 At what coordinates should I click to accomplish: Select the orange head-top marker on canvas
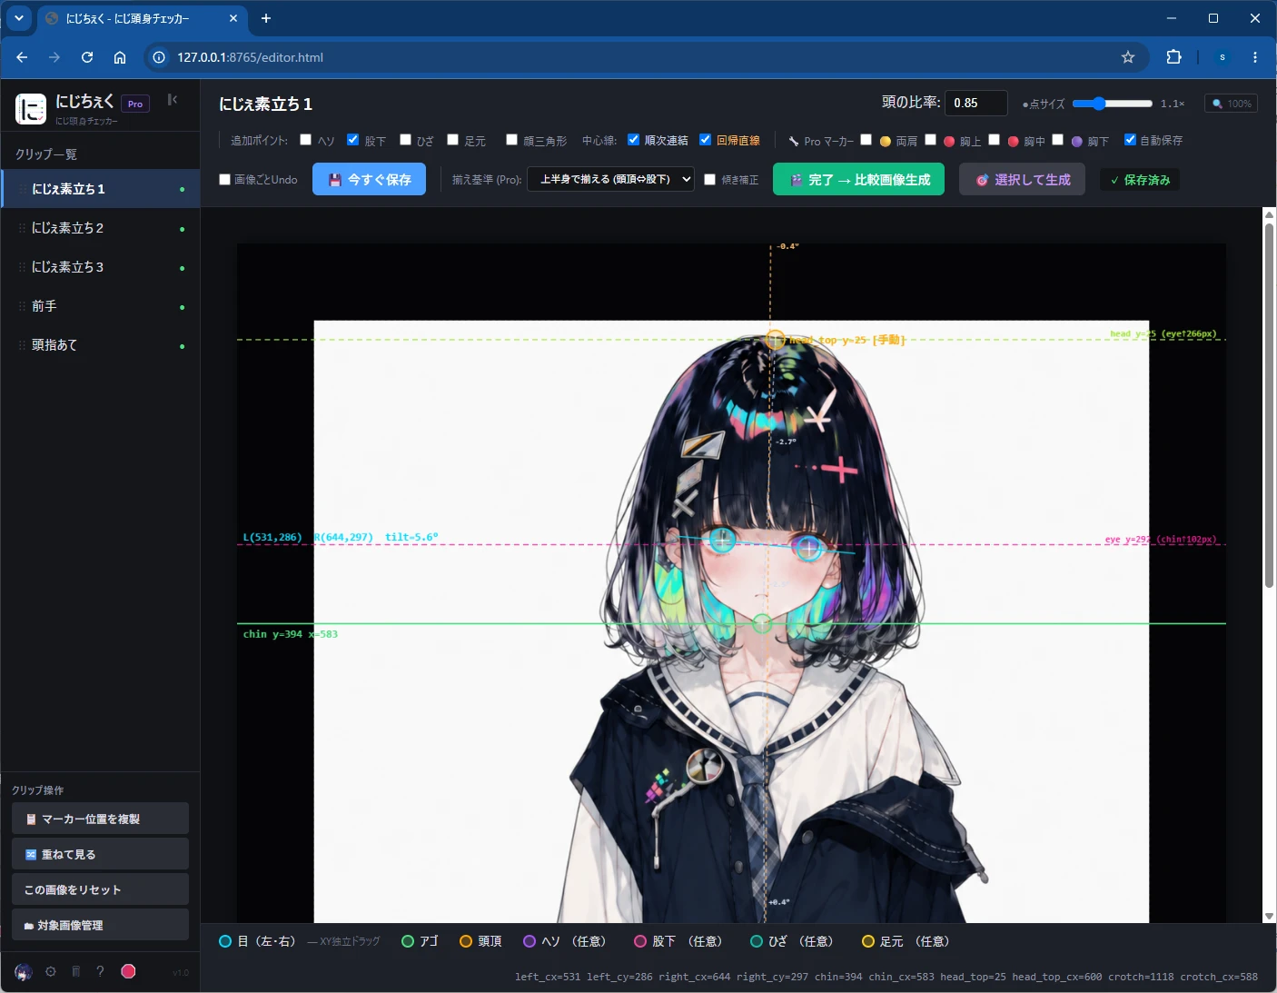(x=774, y=340)
